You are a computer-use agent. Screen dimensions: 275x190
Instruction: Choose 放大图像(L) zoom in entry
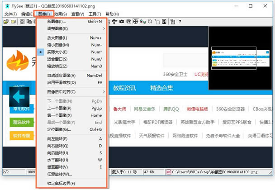click(71, 38)
